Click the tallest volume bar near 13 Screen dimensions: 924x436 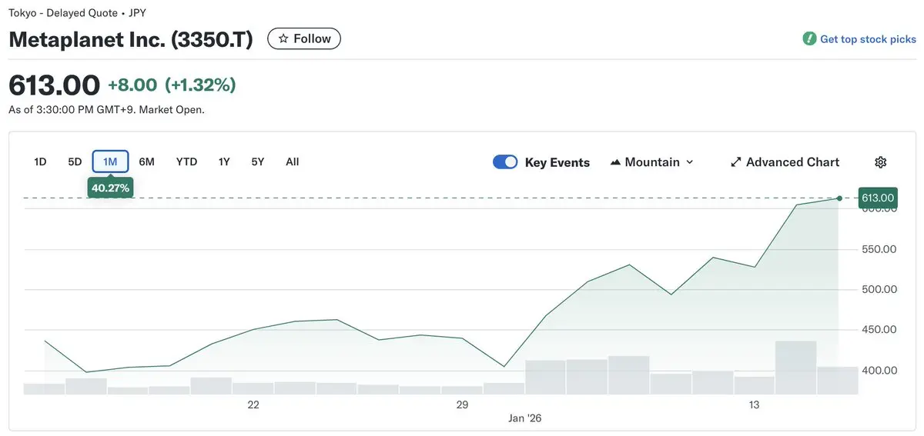[x=795, y=368]
